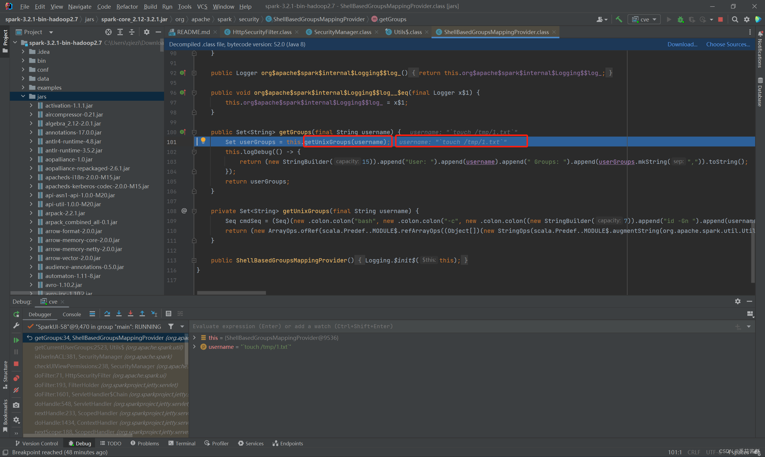Resume the program with green play icon
Image resolution: width=765 pixels, height=457 pixels.
tap(16, 340)
